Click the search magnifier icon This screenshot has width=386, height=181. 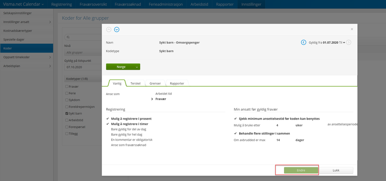(68, 38)
